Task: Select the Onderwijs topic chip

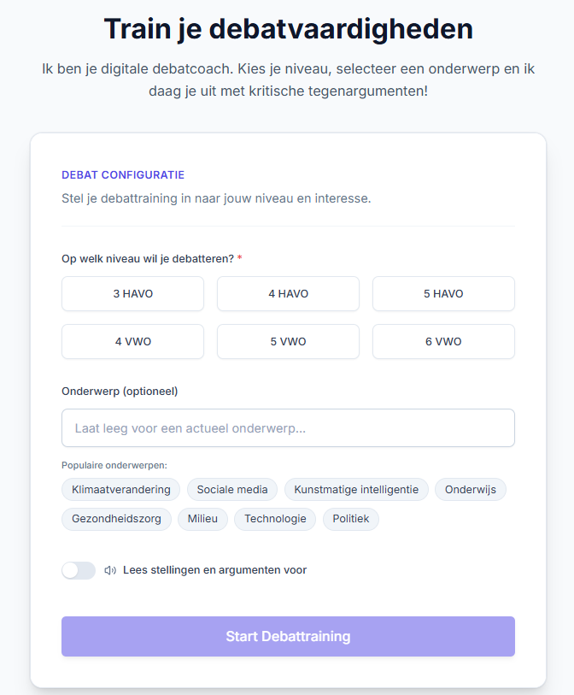Action: click(x=471, y=490)
